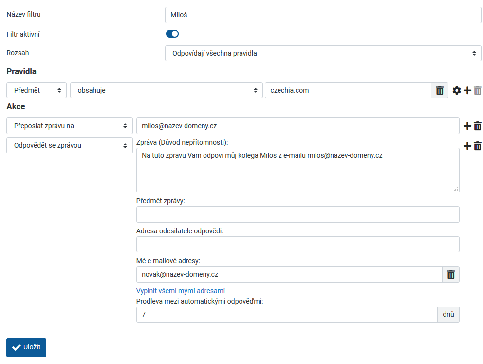The image size is (483, 364).
Task: Click the Předmět zprávy input field
Action: pos(297,214)
